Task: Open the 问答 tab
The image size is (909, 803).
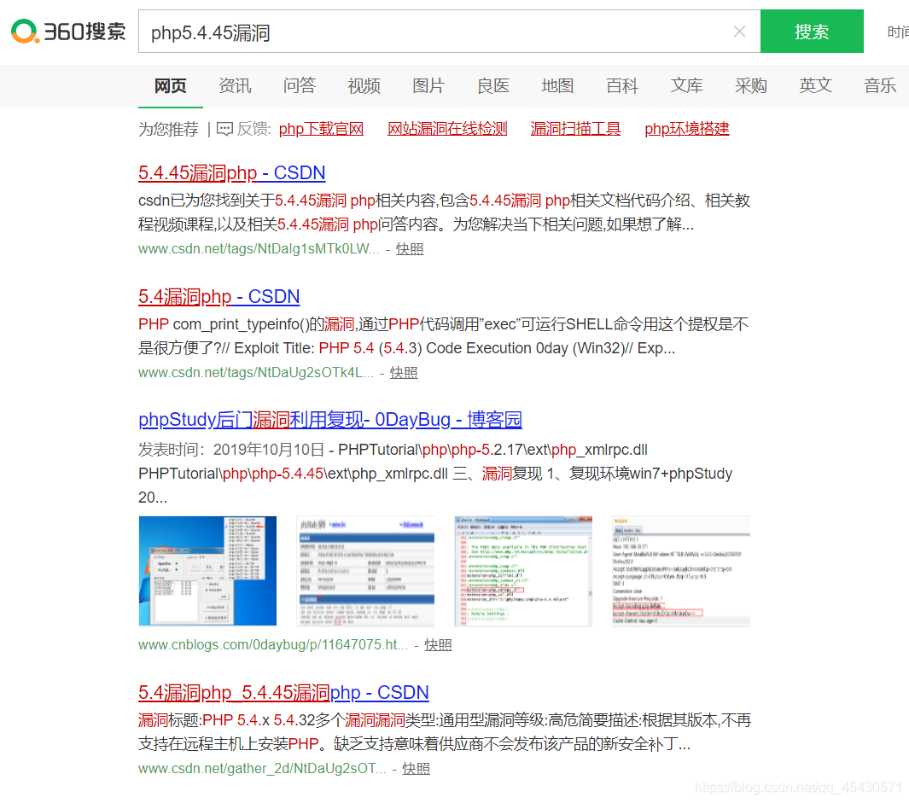Action: (x=299, y=86)
